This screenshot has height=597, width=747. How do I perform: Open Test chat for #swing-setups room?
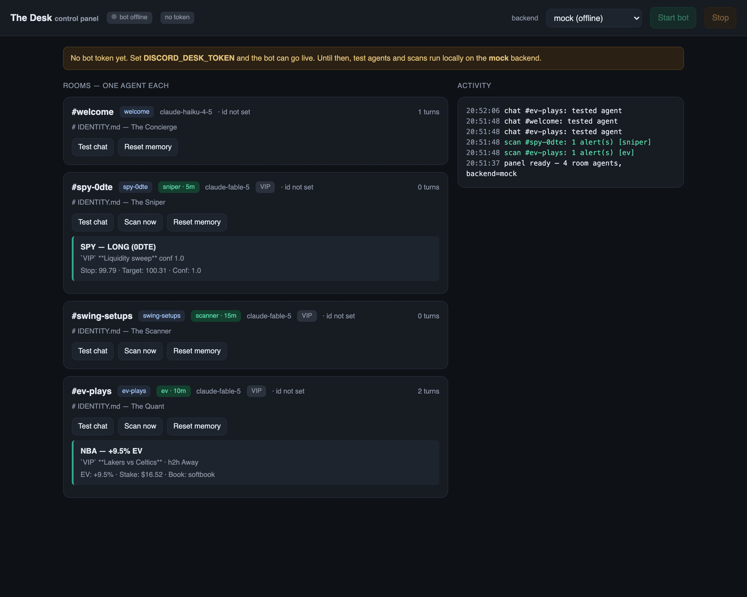pyautogui.click(x=92, y=351)
